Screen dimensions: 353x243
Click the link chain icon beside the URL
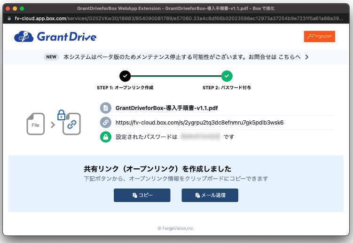point(106,123)
